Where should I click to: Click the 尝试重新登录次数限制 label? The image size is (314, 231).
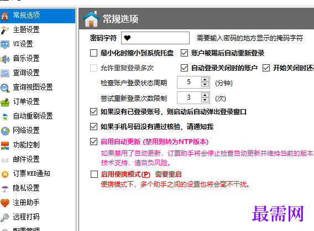tap(134, 99)
